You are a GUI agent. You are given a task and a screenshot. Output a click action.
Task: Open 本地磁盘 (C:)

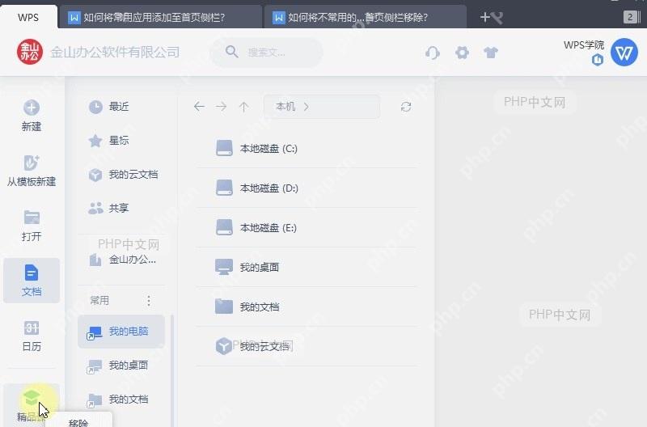tap(307, 148)
